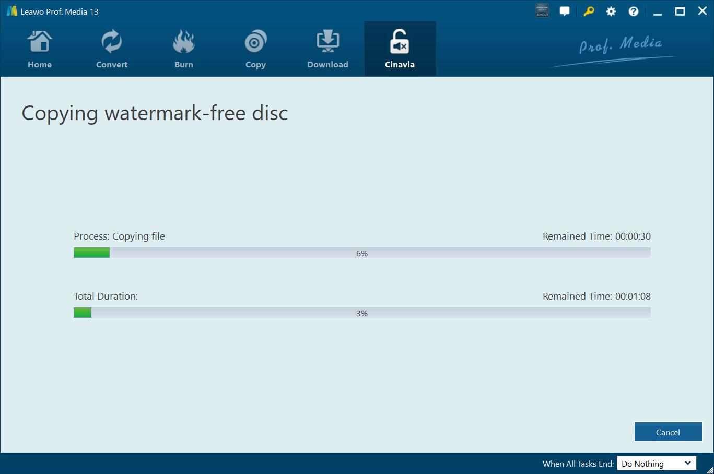The width and height of the screenshot is (714, 474).
Task: Click the Total Duration progress bar
Action: pos(362,313)
